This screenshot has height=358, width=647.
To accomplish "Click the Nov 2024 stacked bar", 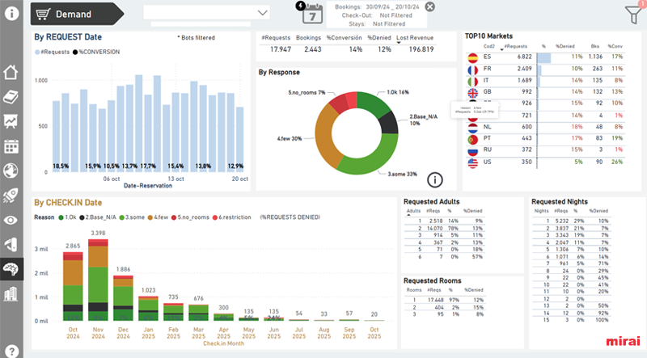I will coord(98,280).
